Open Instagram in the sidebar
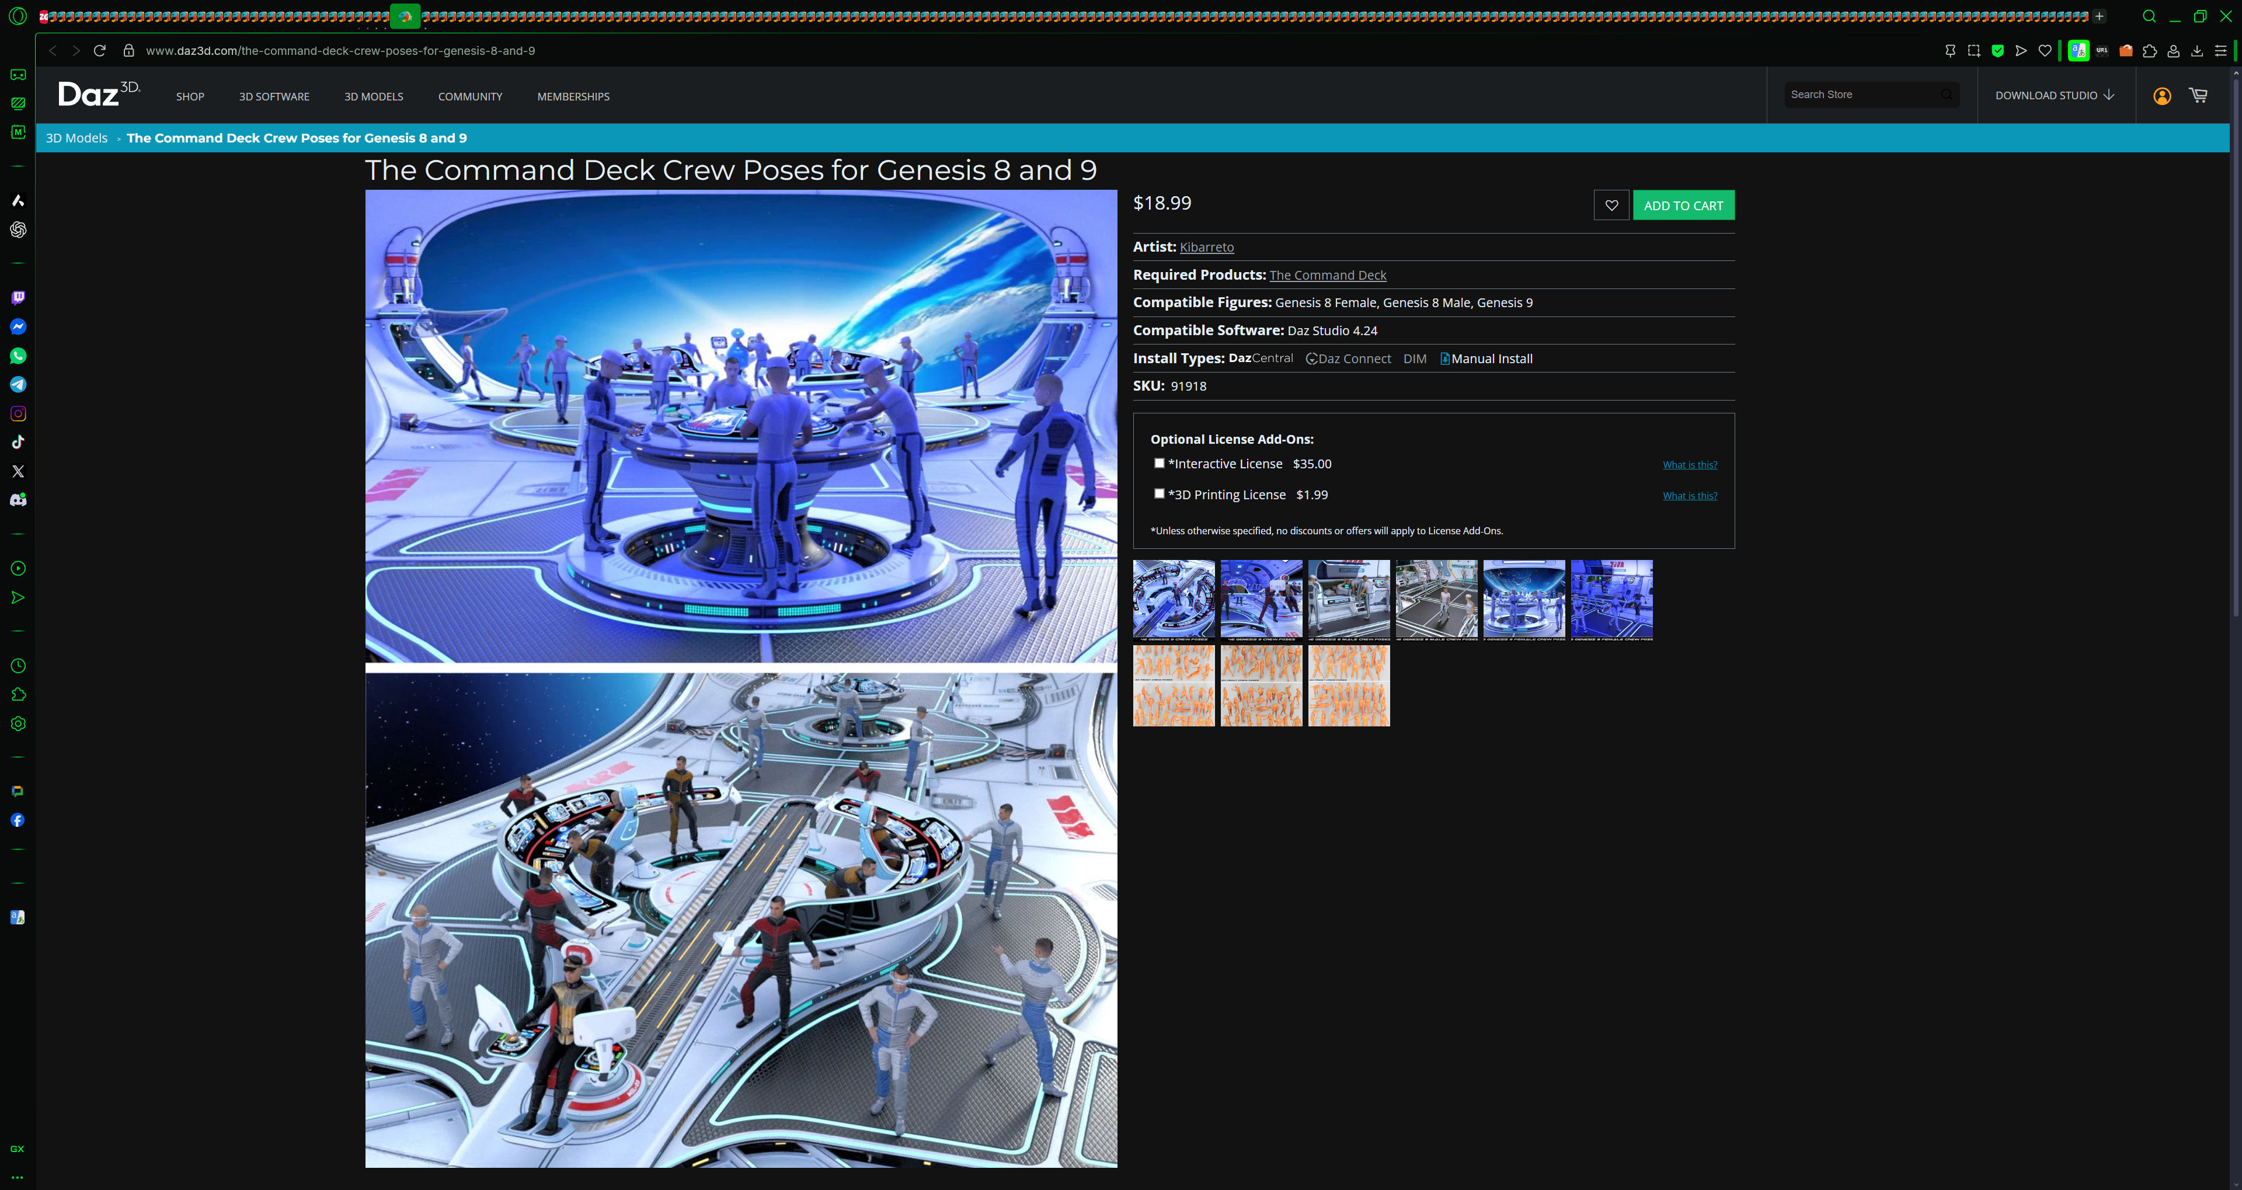The image size is (2242, 1190). 18,413
